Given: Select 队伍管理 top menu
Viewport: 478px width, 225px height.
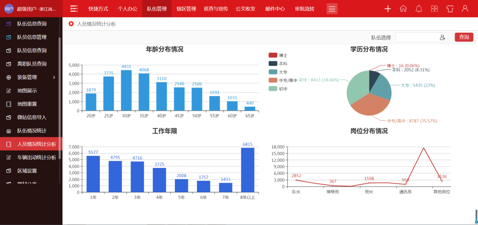Looking at the screenshot, I should pos(157,9).
